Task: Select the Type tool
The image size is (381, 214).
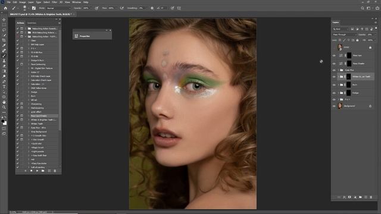Action: (4, 87)
